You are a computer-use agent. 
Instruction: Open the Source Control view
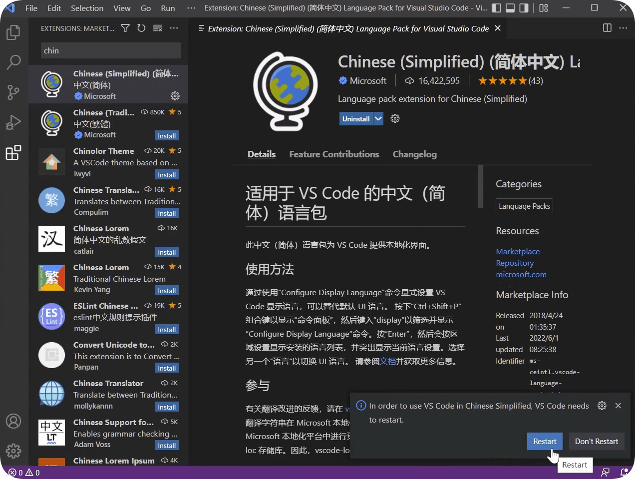click(13, 92)
